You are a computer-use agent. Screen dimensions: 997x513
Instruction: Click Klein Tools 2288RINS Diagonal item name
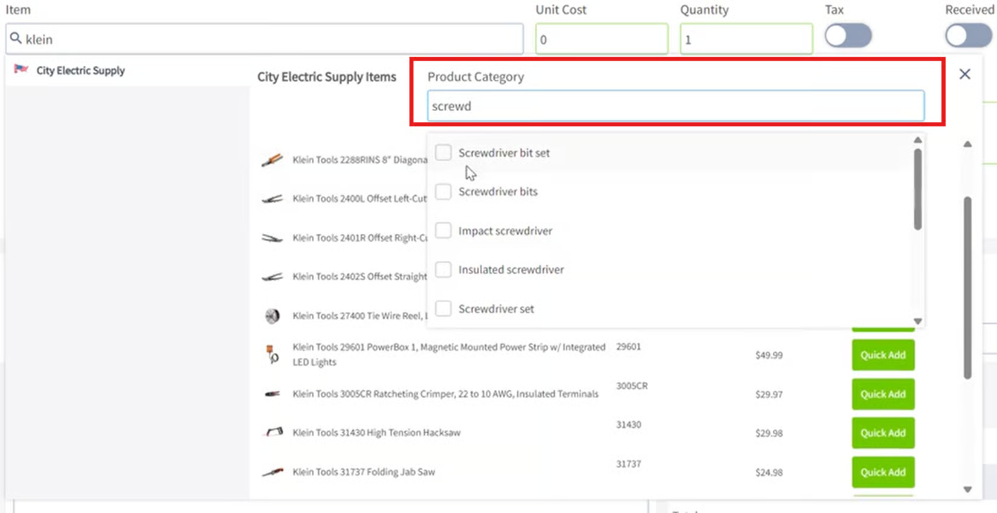click(360, 160)
